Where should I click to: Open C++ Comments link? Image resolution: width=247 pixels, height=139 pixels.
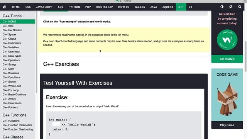pyautogui.click(x=12, y=43)
